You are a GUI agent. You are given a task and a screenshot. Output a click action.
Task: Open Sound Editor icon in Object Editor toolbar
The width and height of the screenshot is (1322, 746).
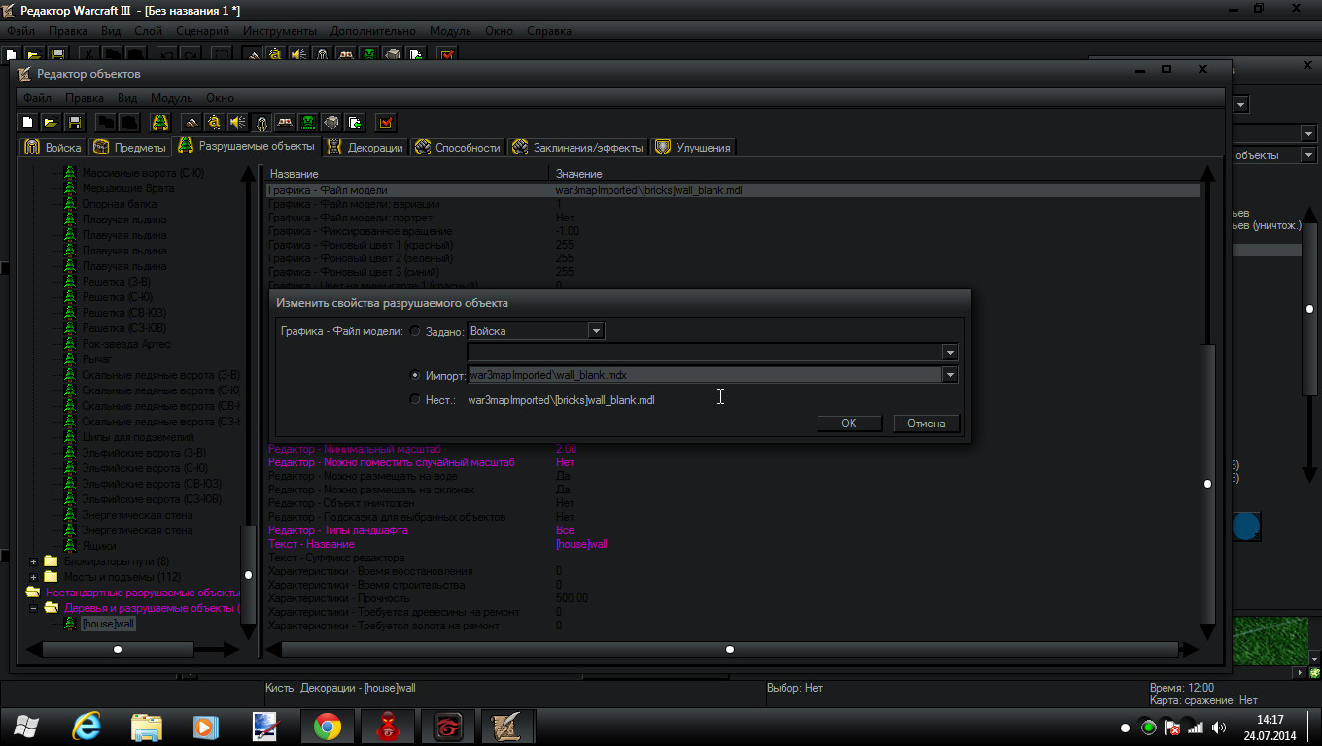click(238, 122)
